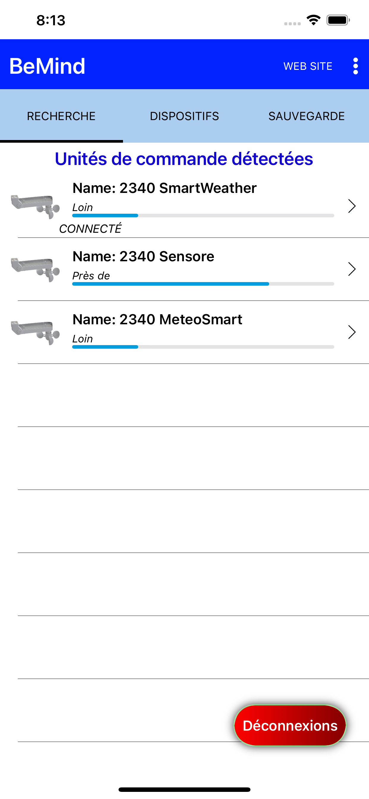Click the MeteoSmart signal strength bar
This screenshot has height=799, width=369.
(x=203, y=347)
